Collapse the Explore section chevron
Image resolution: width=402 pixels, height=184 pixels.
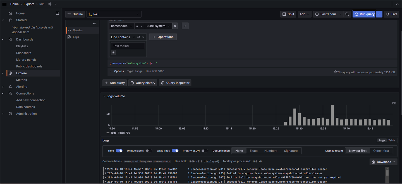3,73
